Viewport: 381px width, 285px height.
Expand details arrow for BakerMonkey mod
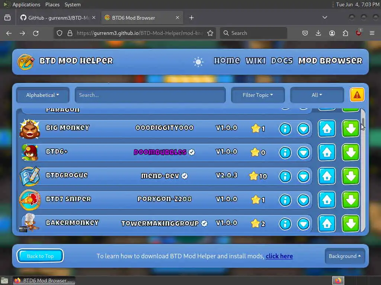(x=304, y=224)
